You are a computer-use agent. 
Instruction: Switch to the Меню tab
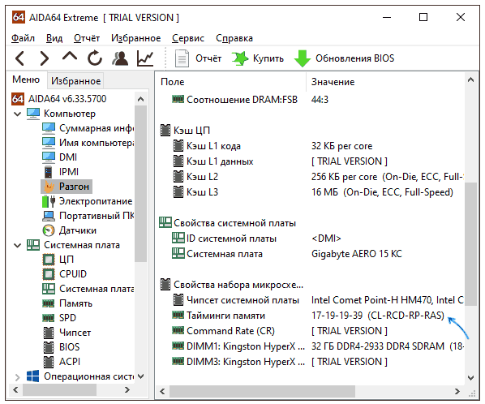(26, 80)
